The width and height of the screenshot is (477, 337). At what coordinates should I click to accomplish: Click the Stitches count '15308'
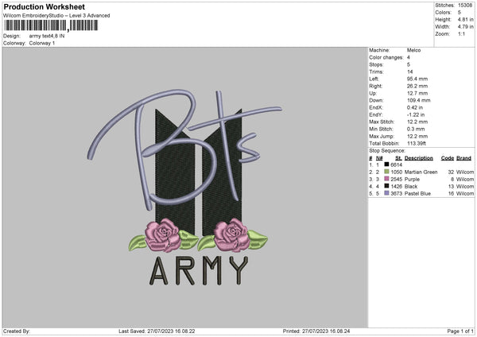[x=465, y=6]
